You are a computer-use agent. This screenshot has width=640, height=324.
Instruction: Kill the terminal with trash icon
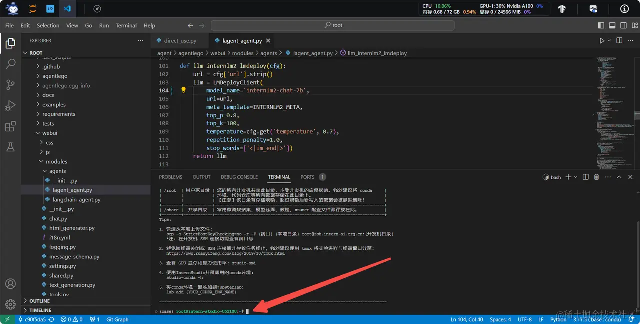596,177
